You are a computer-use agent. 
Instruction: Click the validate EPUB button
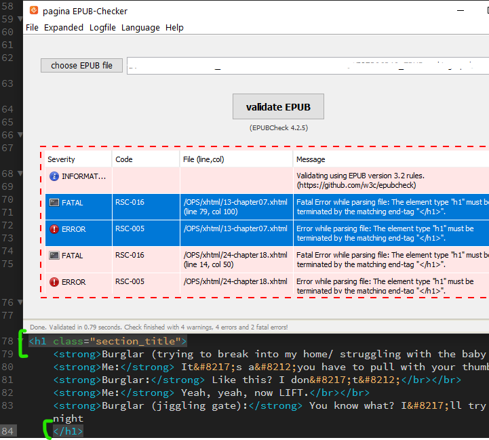pyautogui.click(x=278, y=106)
